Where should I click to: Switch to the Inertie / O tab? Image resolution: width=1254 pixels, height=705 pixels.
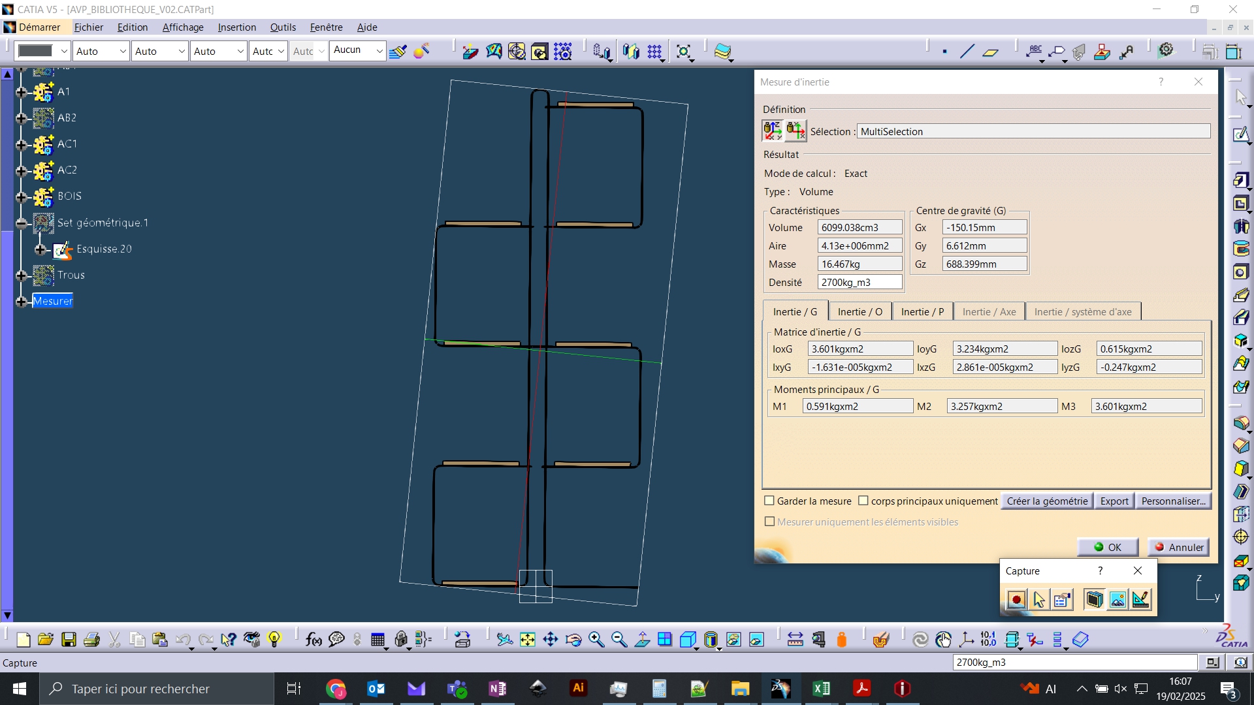coord(860,312)
